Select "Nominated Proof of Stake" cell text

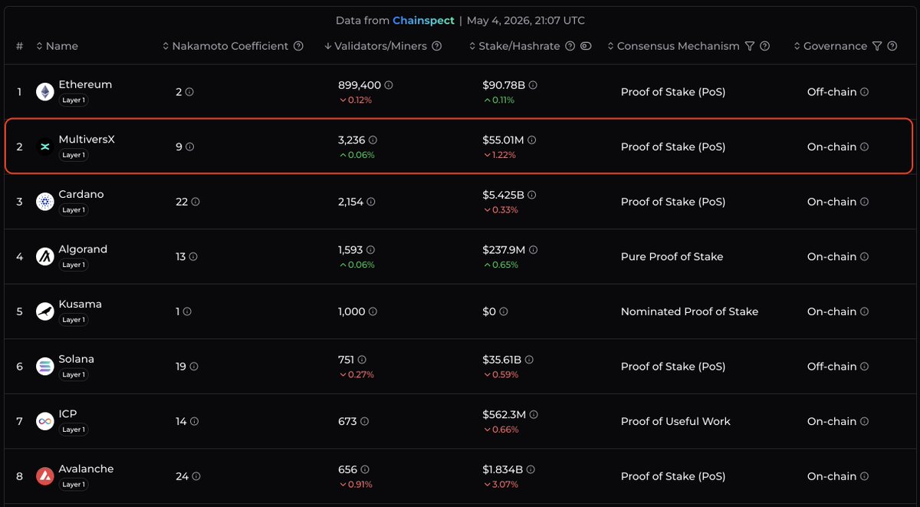pyautogui.click(x=689, y=311)
